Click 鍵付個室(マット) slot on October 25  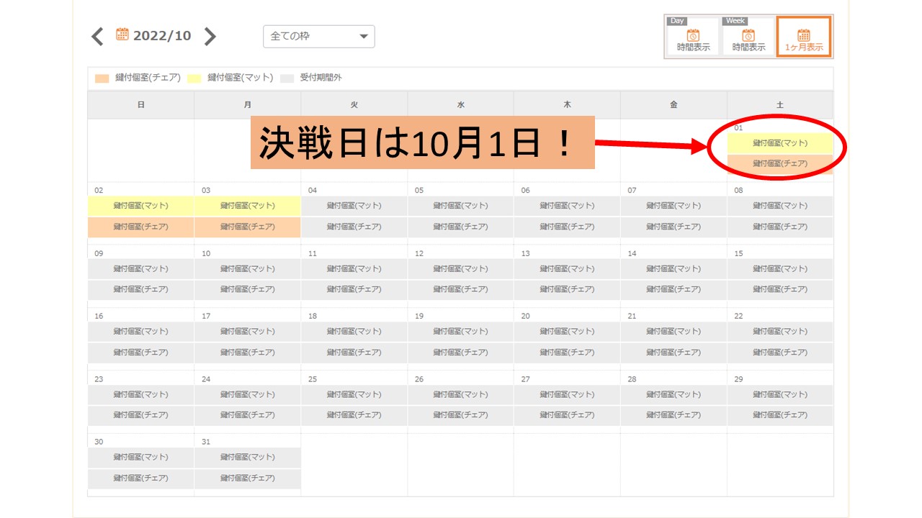click(x=354, y=395)
